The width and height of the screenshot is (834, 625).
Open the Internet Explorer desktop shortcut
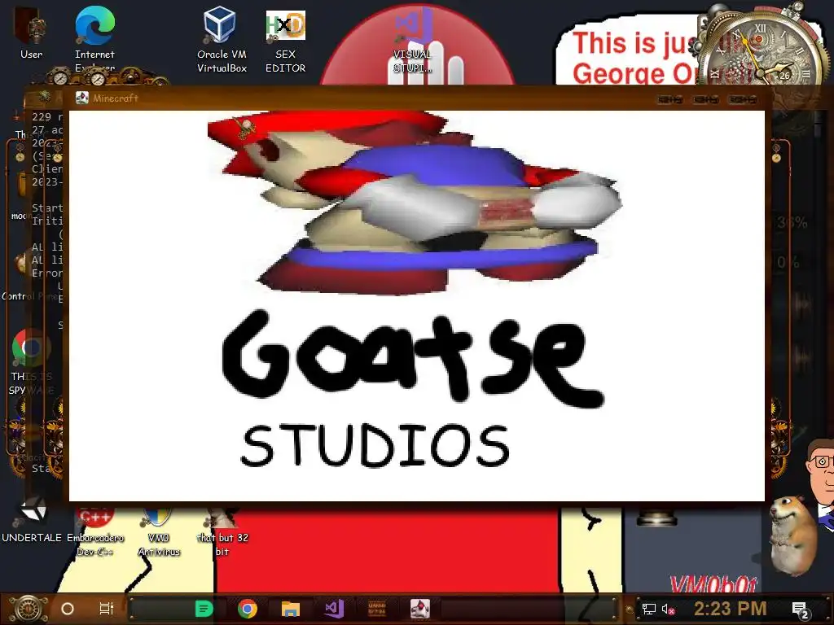(94, 38)
